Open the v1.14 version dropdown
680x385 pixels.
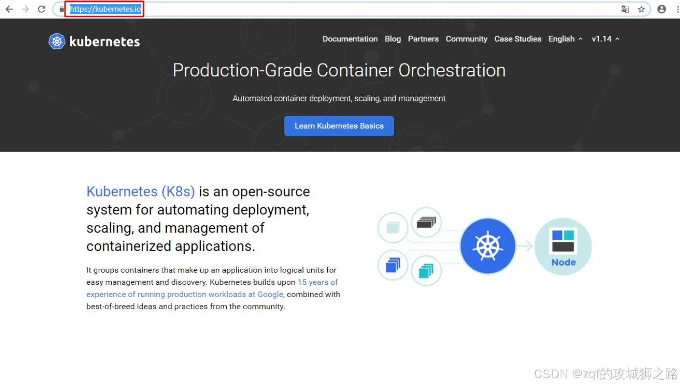click(x=605, y=39)
